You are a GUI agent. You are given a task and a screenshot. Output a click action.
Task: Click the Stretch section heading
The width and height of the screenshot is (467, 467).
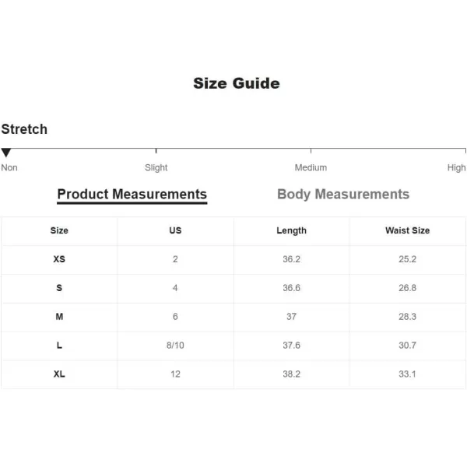coord(24,129)
